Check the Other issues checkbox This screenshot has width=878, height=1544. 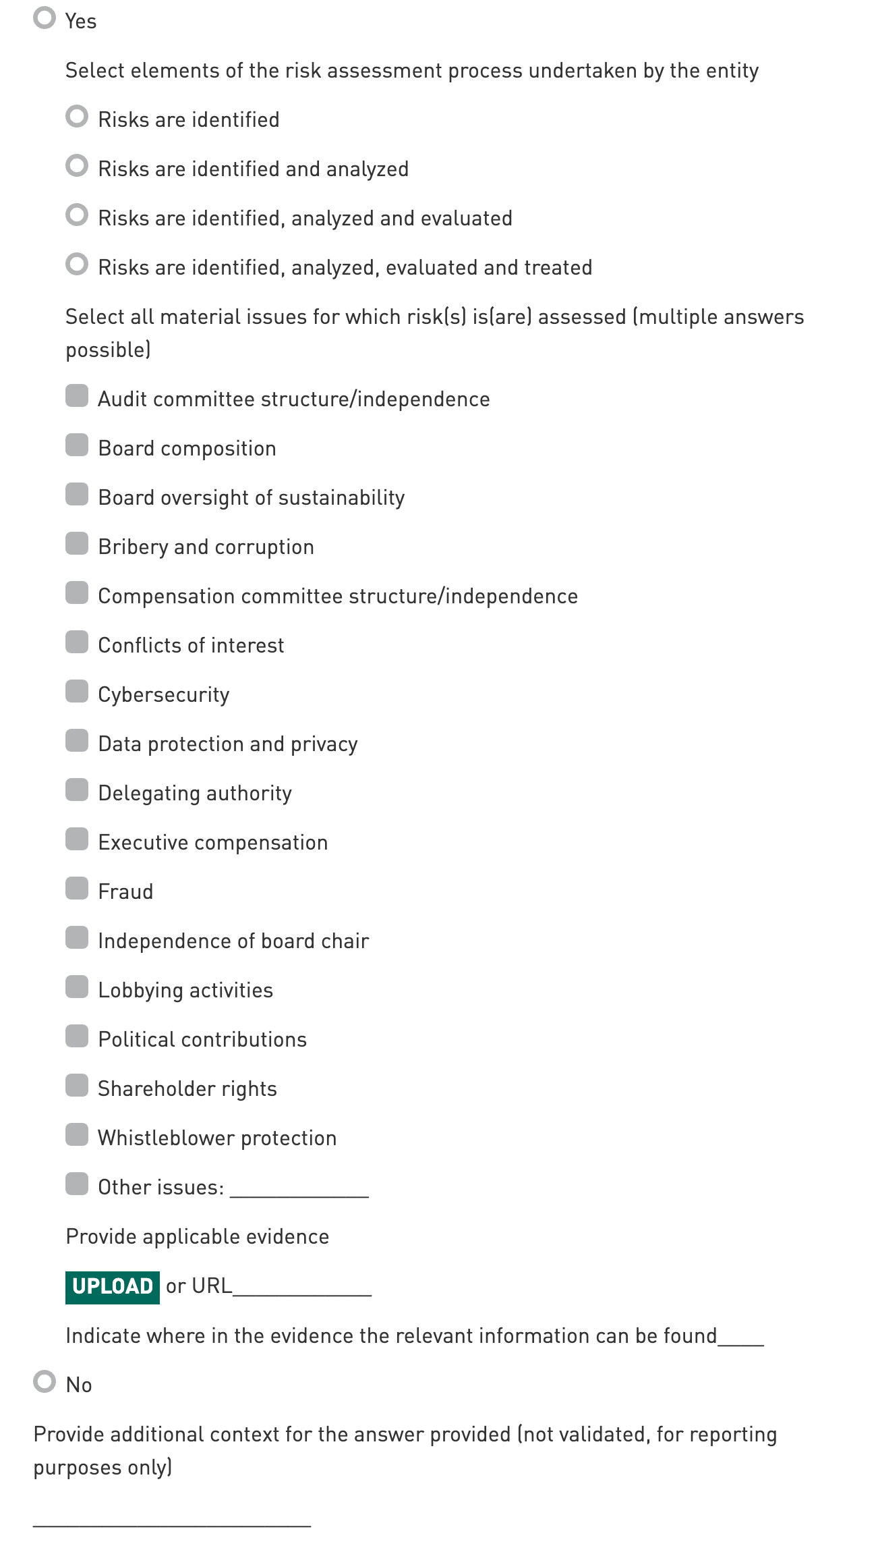77,1184
